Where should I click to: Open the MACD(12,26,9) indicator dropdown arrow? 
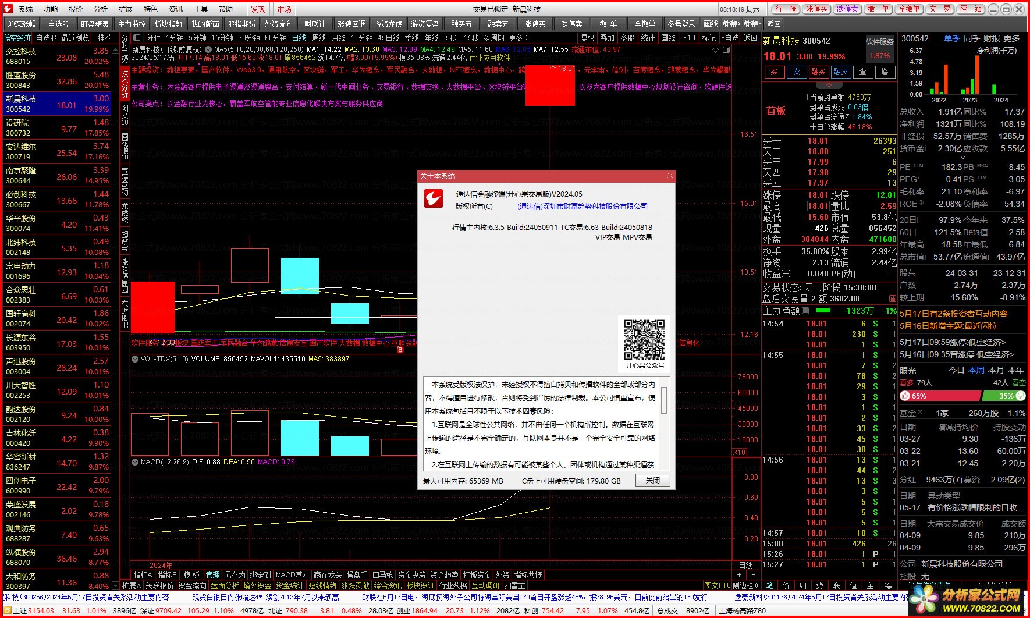135,462
